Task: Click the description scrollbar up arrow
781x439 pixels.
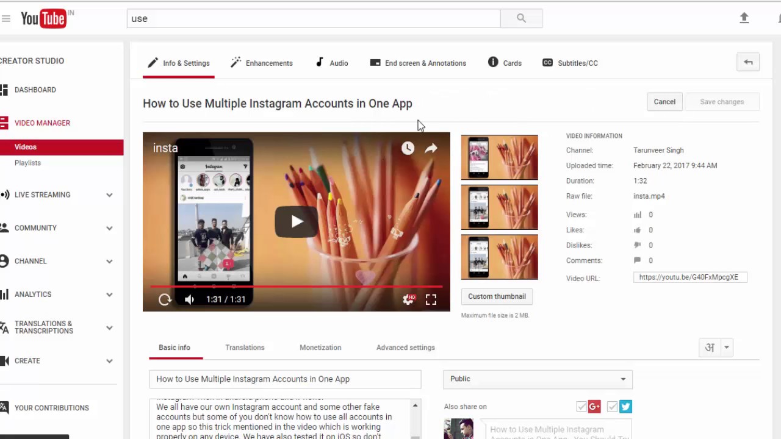Action: pyautogui.click(x=415, y=405)
